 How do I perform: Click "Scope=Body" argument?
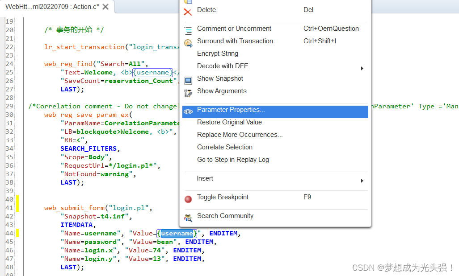tap(84, 157)
